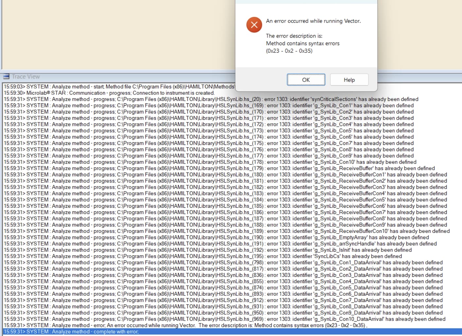This screenshot has height=336, width=462.
Task: Select the 'Analyze method - error' syntax errors line
Action: point(185,325)
